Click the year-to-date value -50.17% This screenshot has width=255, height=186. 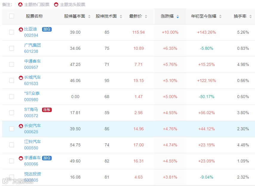click(207, 97)
